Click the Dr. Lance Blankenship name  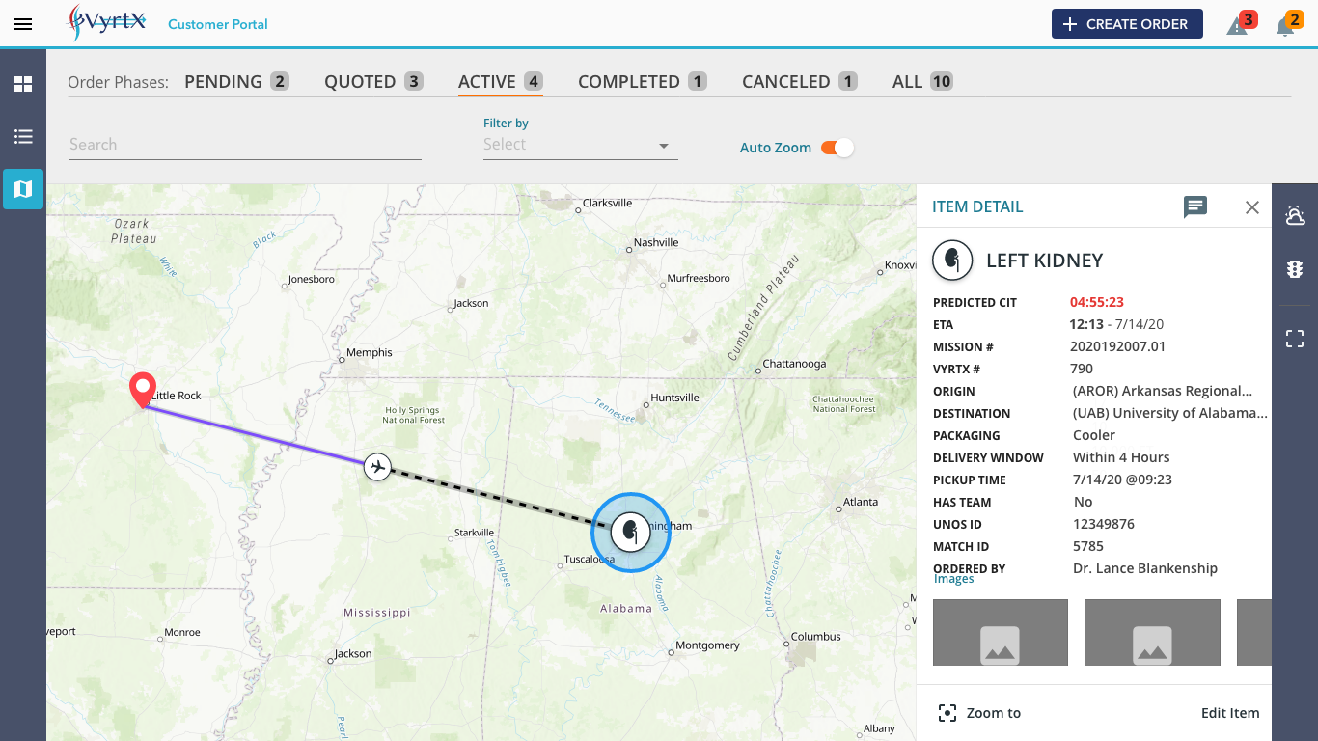pos(1145,568)
